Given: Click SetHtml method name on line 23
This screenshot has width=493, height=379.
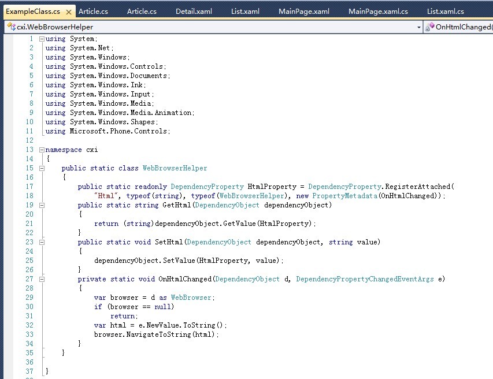Looking at the screenshot, I should [x=169, y=242].
